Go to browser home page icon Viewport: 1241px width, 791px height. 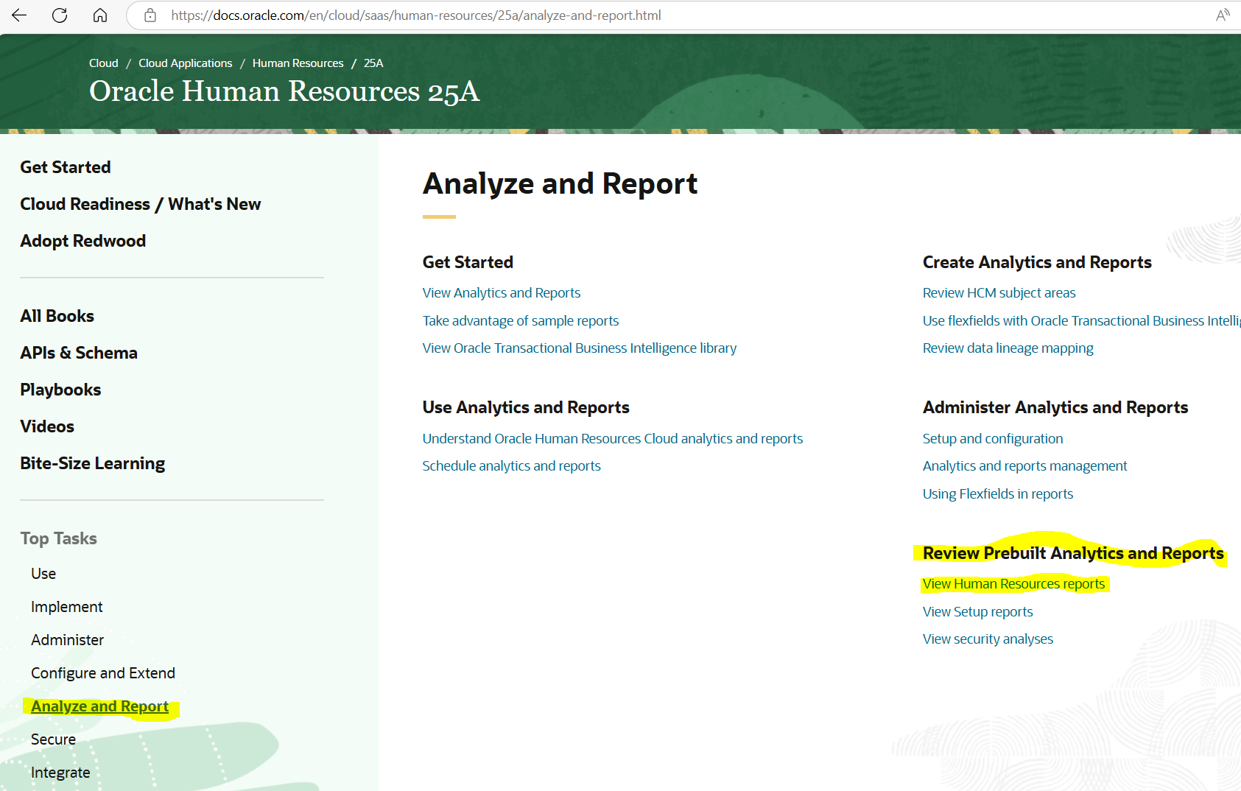(100, 15)
